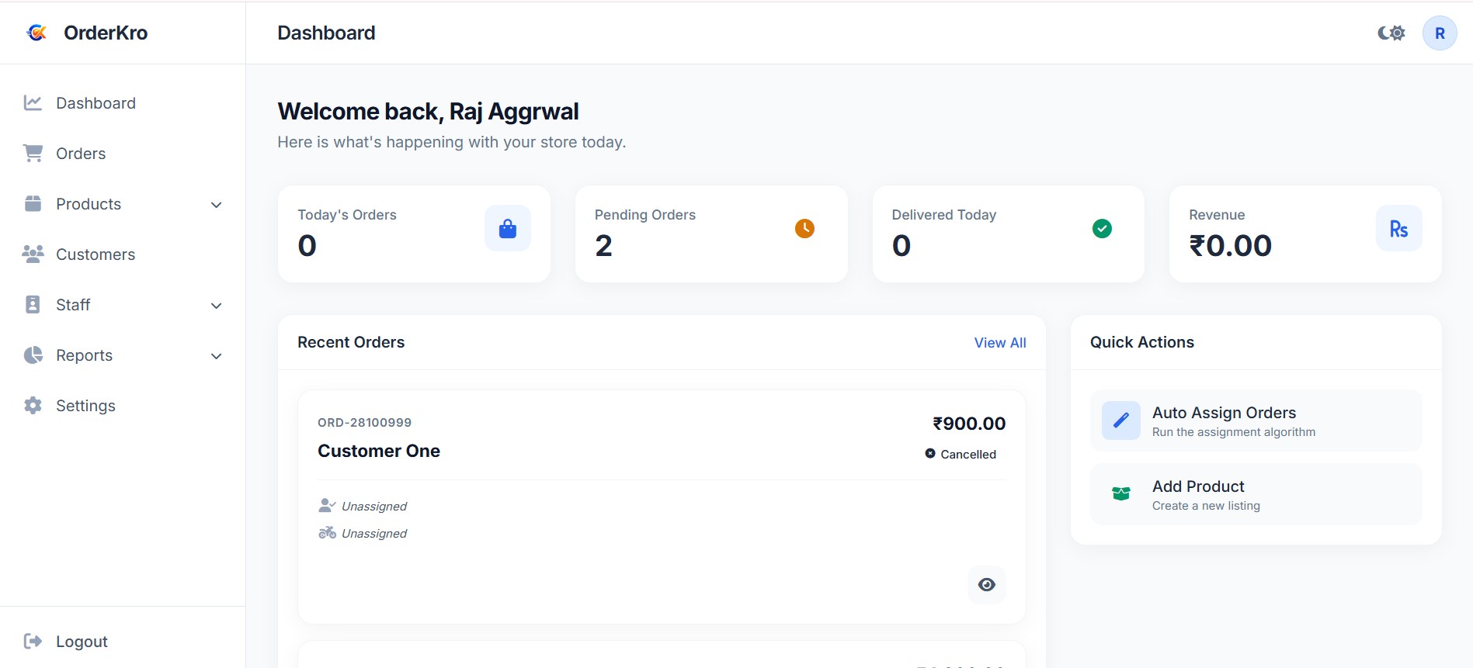Click 'Create a new listing' subtitle
The height and width of the screenshot is (668, 1473).
click(x=1206, y=506)
